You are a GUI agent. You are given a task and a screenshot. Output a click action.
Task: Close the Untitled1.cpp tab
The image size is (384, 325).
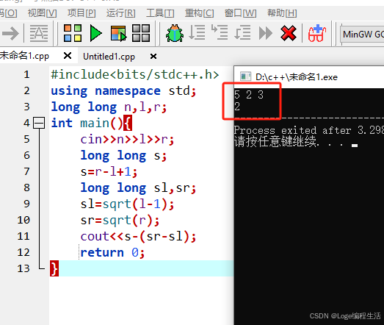pyautogui.click(x=153, y=57)
